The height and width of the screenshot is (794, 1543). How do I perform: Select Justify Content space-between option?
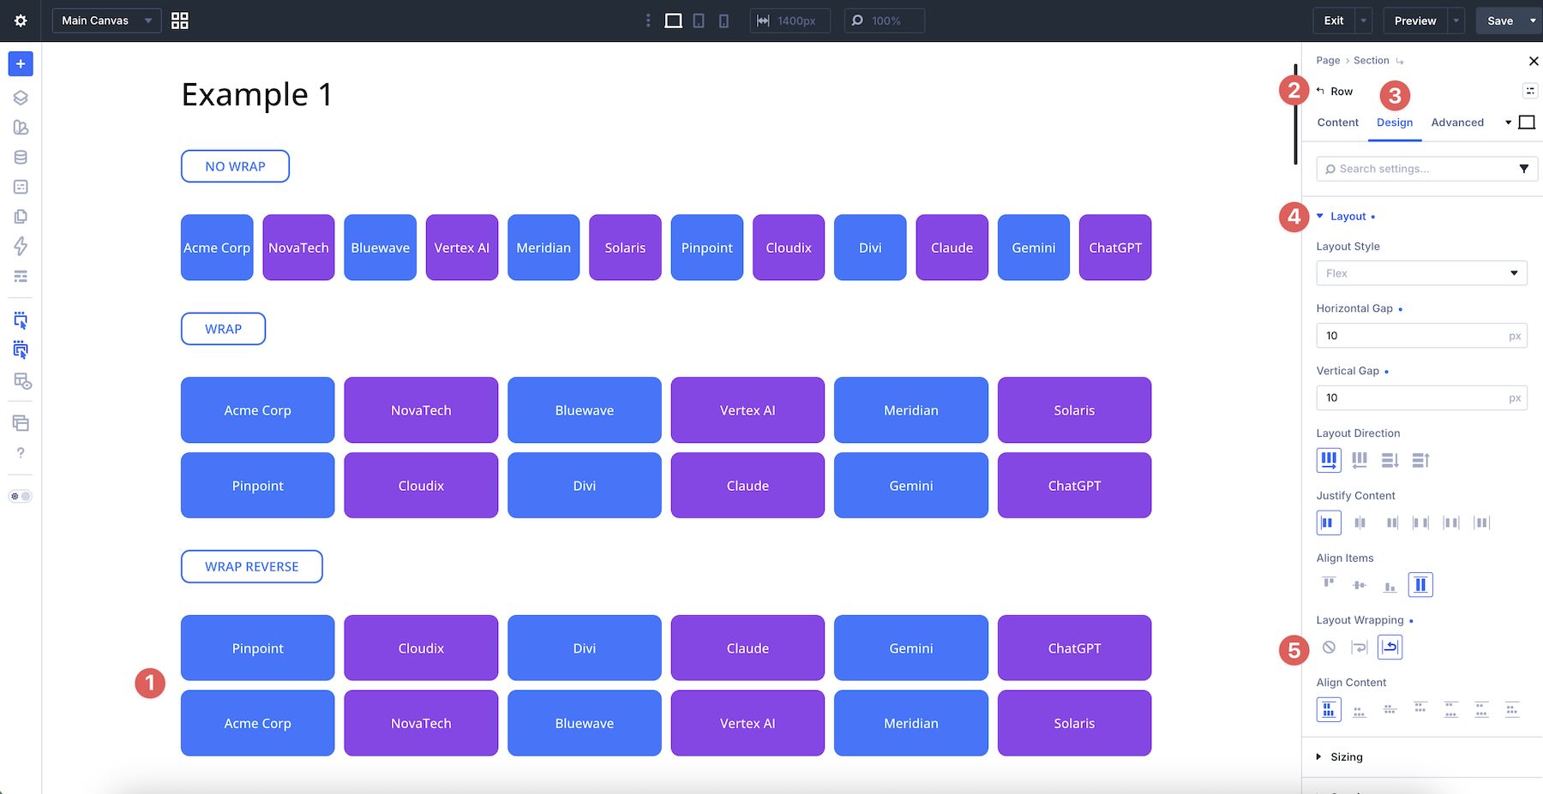tap(1420, 522)
